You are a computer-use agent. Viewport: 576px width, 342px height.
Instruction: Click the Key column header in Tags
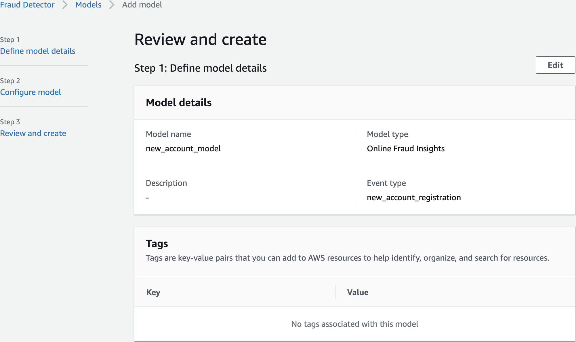click(153, 293)
